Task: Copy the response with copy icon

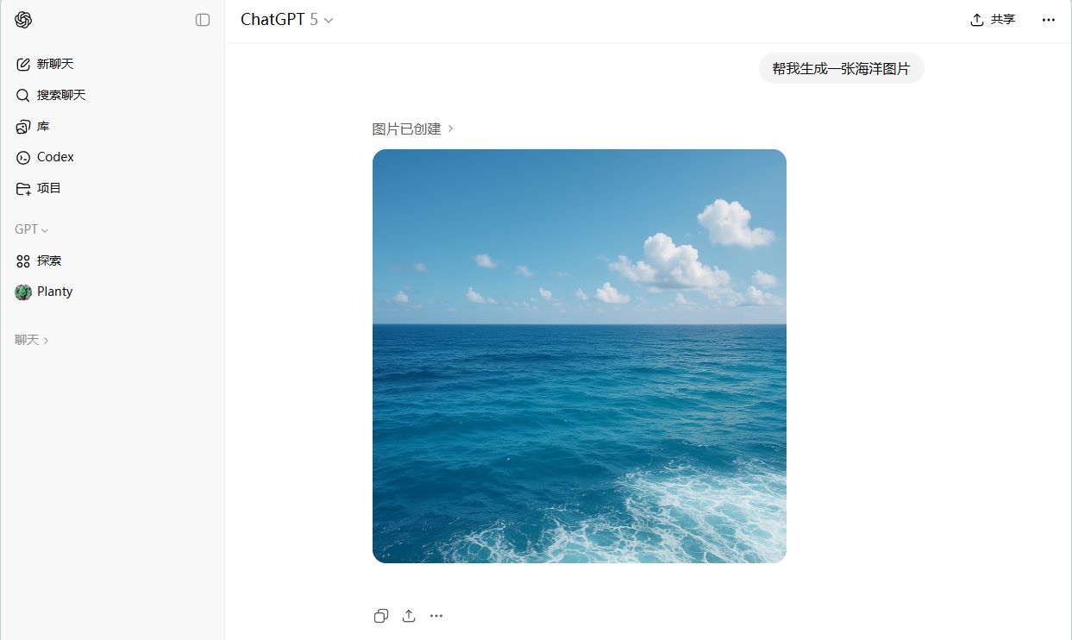Action: coord(381,616)
